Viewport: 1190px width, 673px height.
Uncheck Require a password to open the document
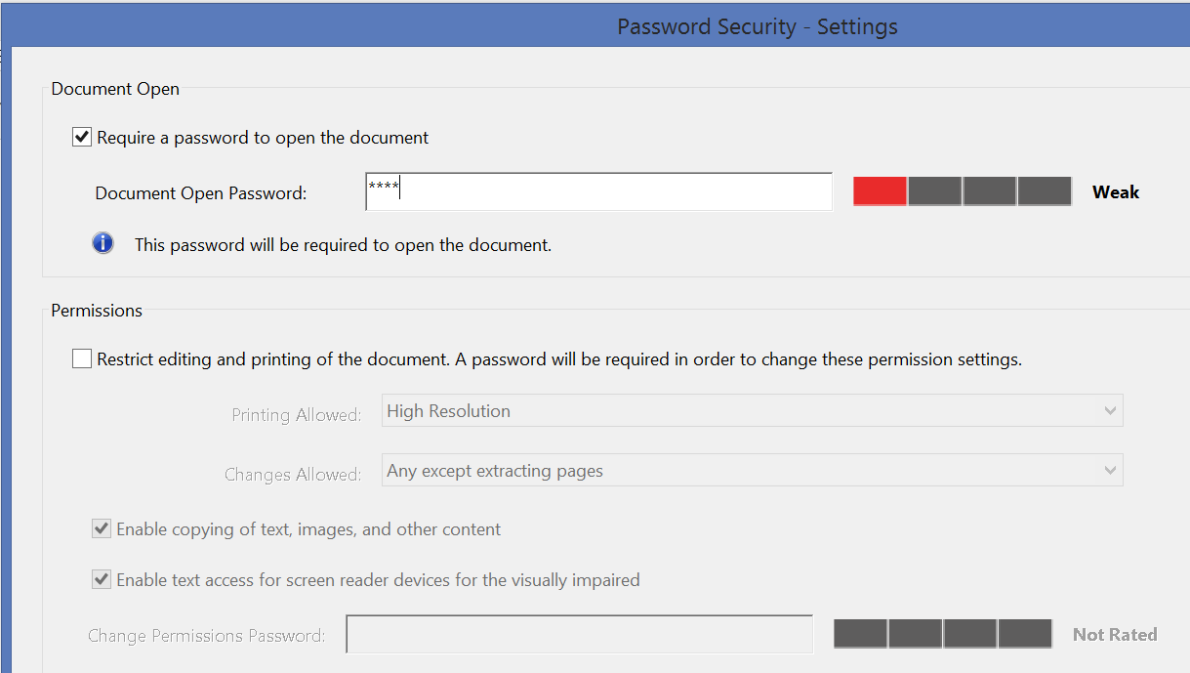82,136
